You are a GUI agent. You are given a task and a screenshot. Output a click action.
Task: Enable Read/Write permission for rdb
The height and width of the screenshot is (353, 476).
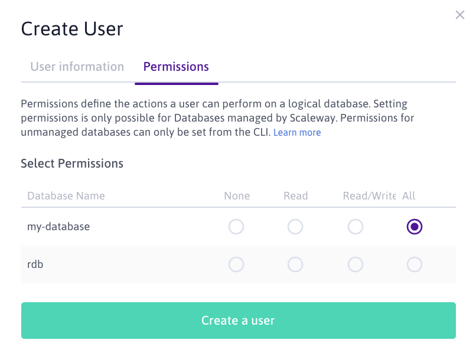pyautogui.click(x=355, y=264)
